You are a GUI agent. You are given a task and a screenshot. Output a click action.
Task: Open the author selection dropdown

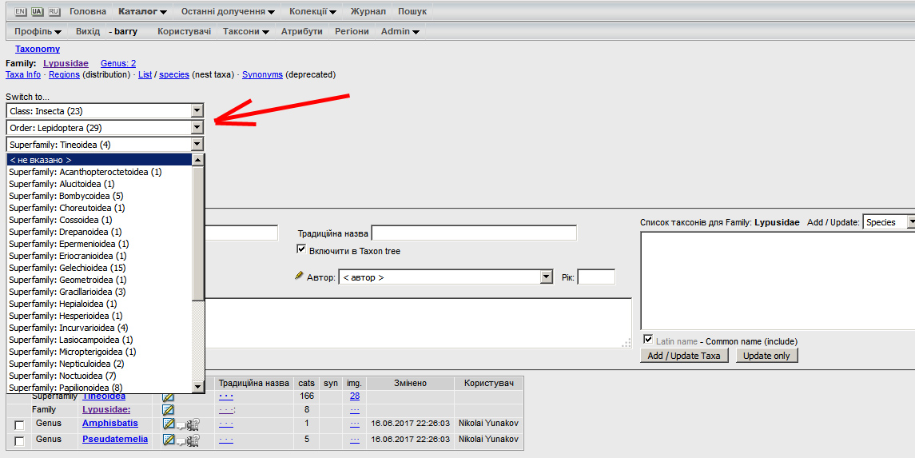[446, 277]
